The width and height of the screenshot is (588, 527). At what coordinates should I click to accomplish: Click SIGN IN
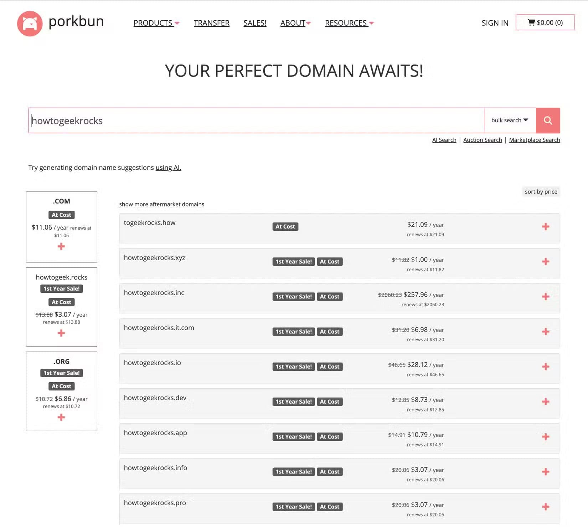tap(495, 23)
